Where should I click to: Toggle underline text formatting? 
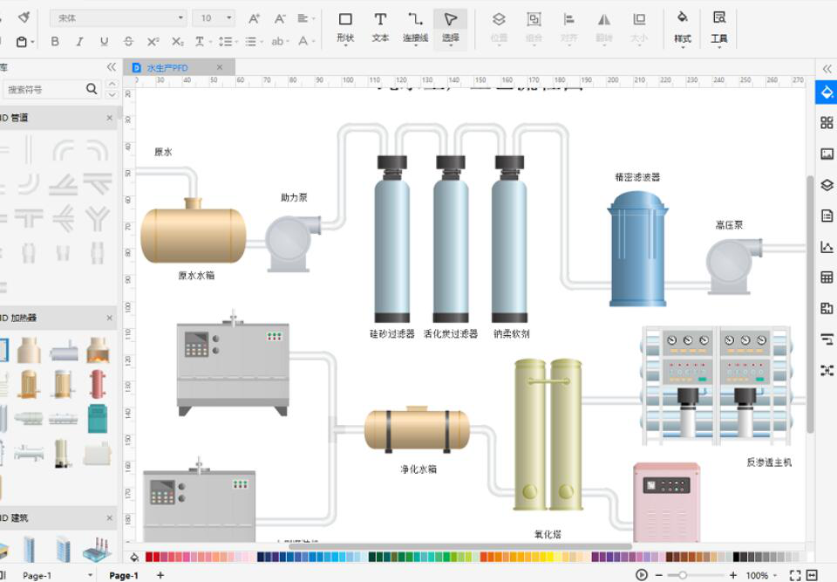(x=104, y=41)
